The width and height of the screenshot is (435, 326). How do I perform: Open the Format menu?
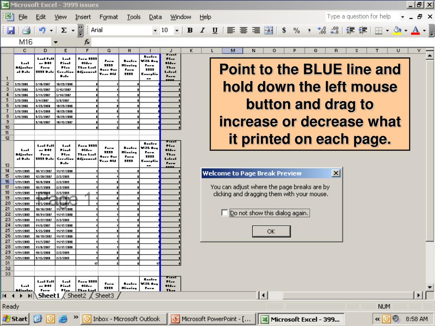click(x=109, y=17)
